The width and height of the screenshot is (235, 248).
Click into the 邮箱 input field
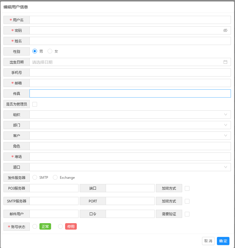pyautogui.click(x=130, y=83)
